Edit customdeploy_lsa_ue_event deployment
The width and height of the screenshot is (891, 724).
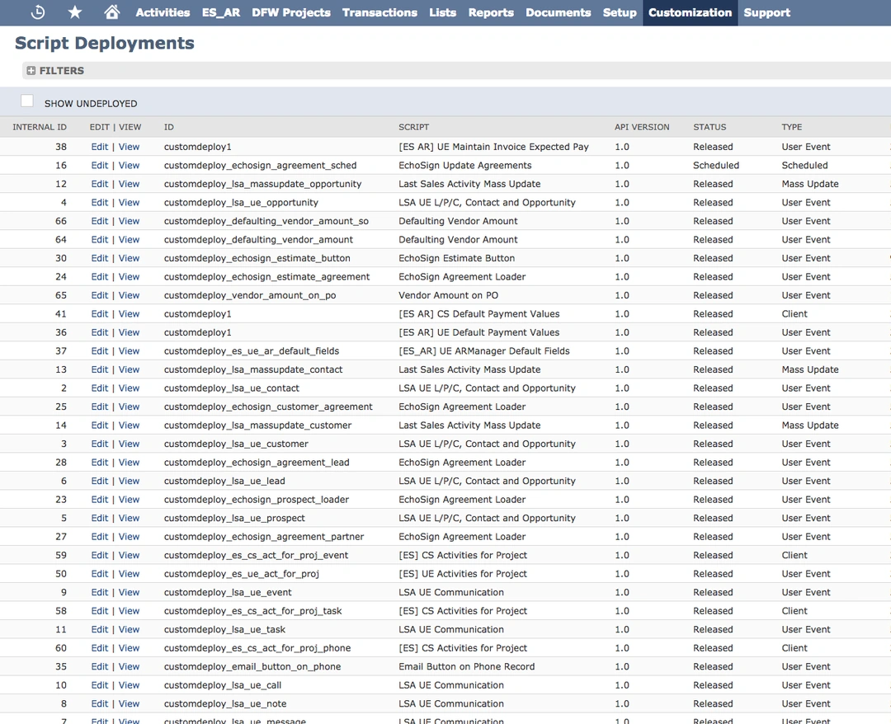tap(100, 592)
